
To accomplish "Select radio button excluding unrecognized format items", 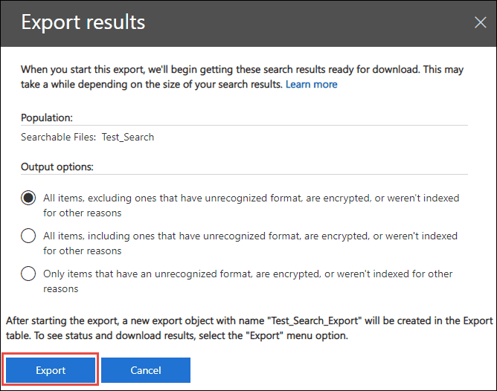I will tap(29, 198).
